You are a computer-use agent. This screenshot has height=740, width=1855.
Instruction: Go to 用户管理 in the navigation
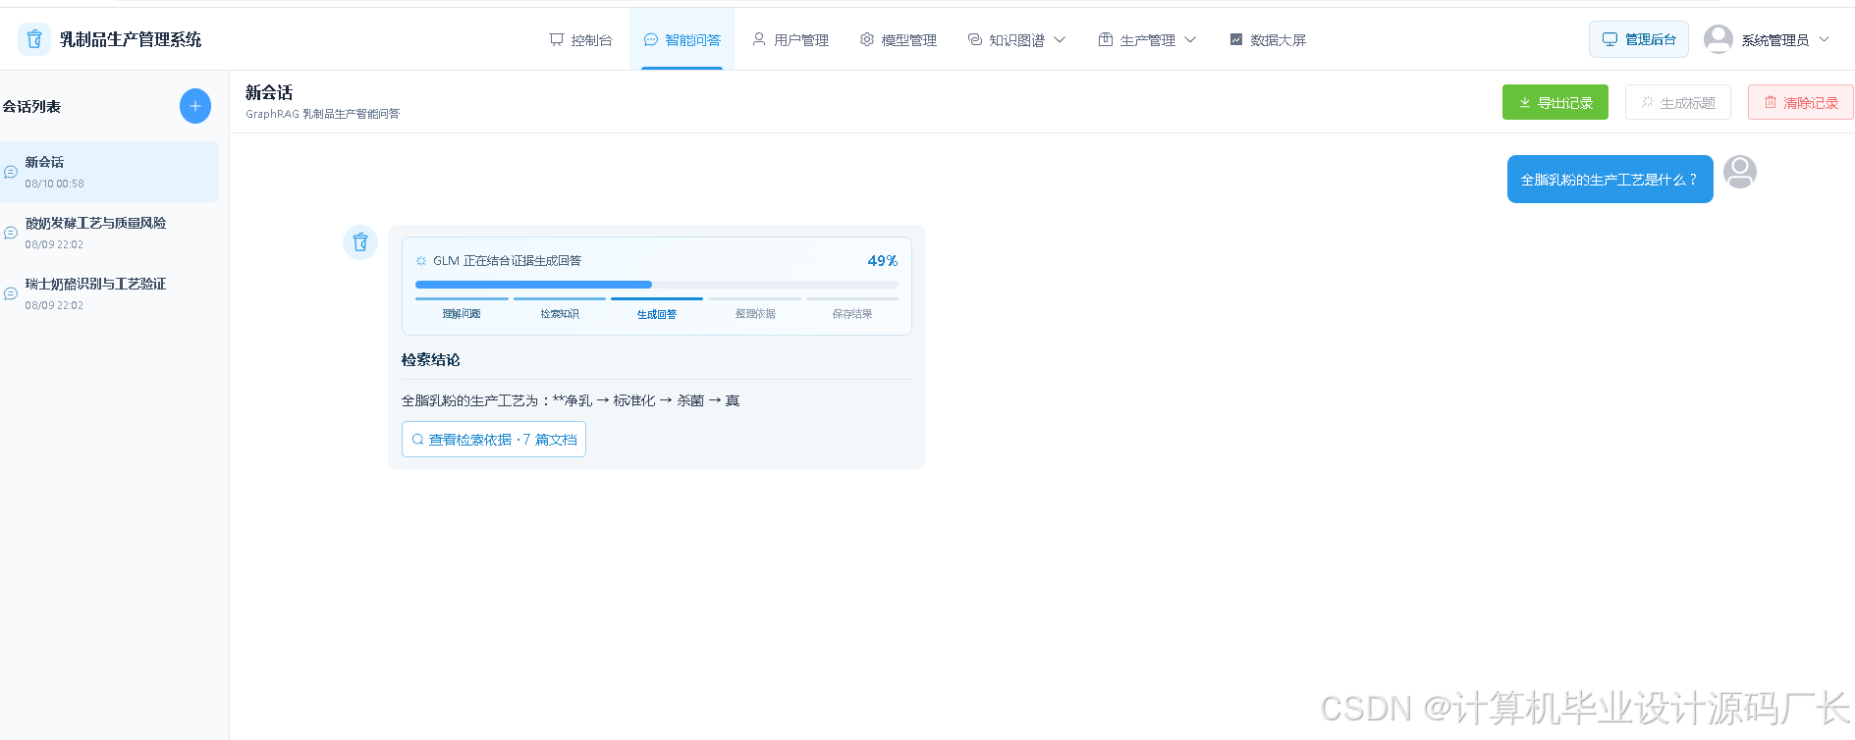[791, 39]
